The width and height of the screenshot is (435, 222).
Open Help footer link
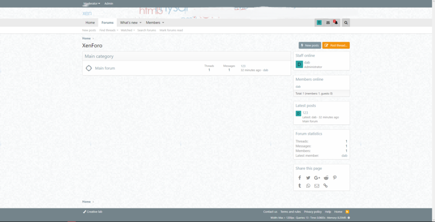pos(328,212)
